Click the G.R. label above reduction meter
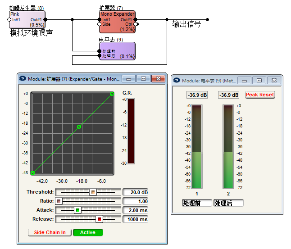 tap(127, 93)
